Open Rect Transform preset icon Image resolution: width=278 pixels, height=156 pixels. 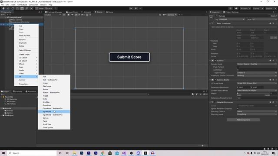(x=273, y=23)
